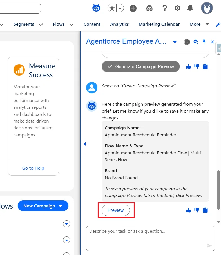Open the Go to Help link
This screenshot has width=221, height=255.
(x=33, y=168)
